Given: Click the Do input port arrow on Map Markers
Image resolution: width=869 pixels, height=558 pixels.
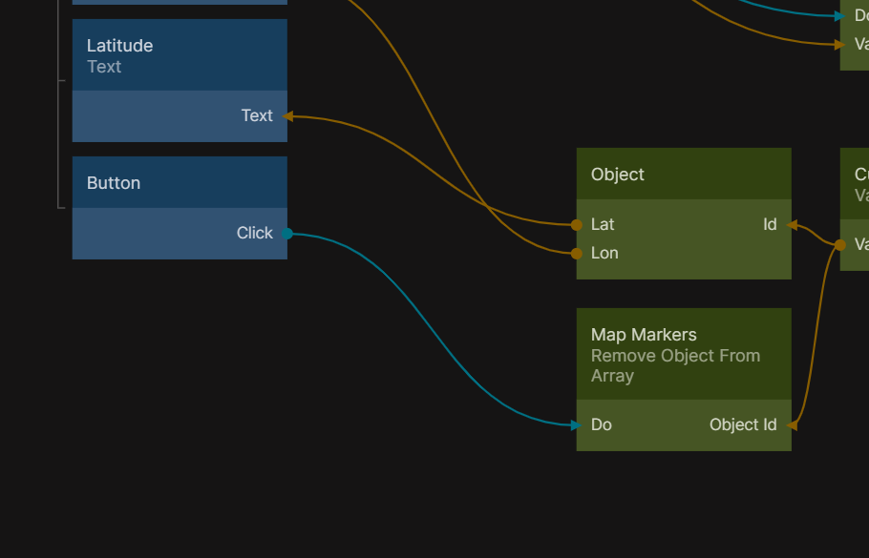Looking at the screenshot, I should (x=576, y=425).
